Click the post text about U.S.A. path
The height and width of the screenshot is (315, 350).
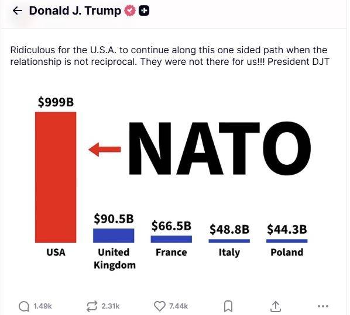(x=170, y=56)
